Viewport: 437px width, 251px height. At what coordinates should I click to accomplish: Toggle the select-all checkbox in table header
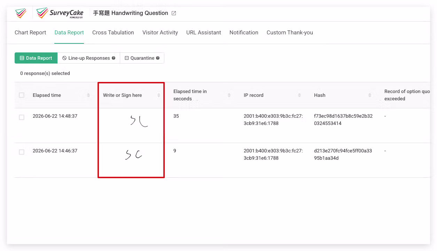pyautogui.click(x=22, y=95)
